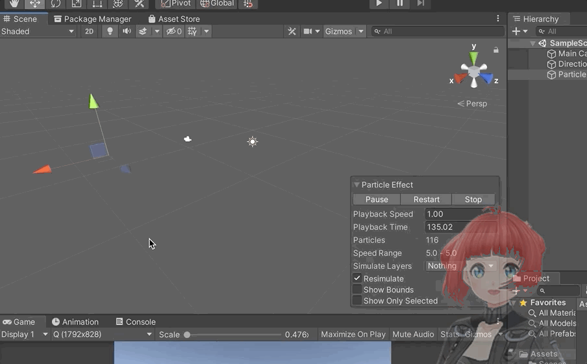Click Playback Time value field

pyautogui.click(x=461, y=227)
